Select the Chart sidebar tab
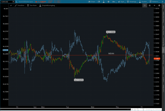Image resolution: width=165 pixels, height=111 pixels. click(163, 50)
